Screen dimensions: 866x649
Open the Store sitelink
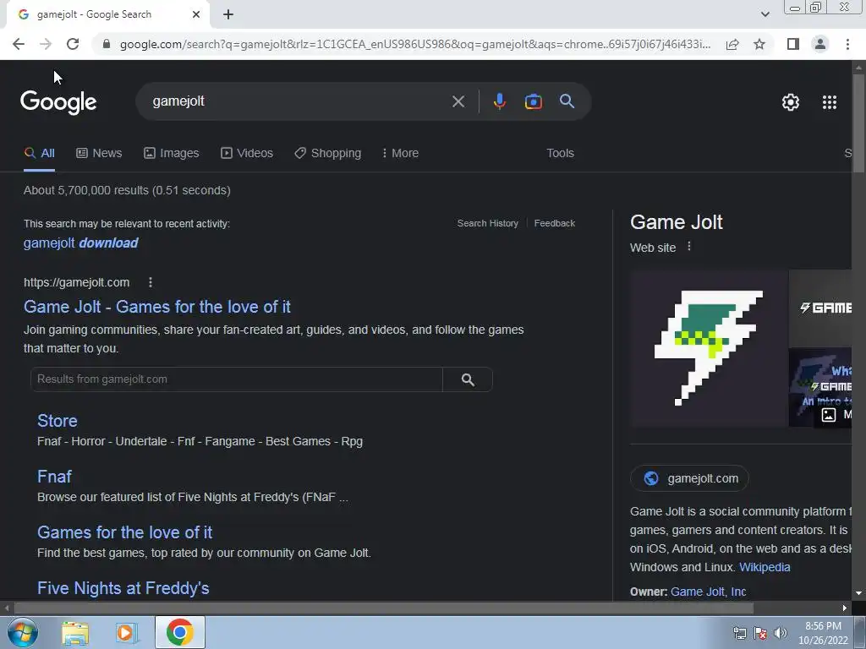58,421
